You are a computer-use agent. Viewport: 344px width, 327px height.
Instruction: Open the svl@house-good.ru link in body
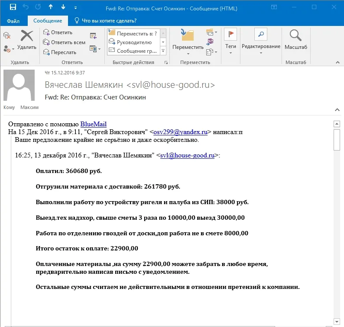[x=187, y=155]
